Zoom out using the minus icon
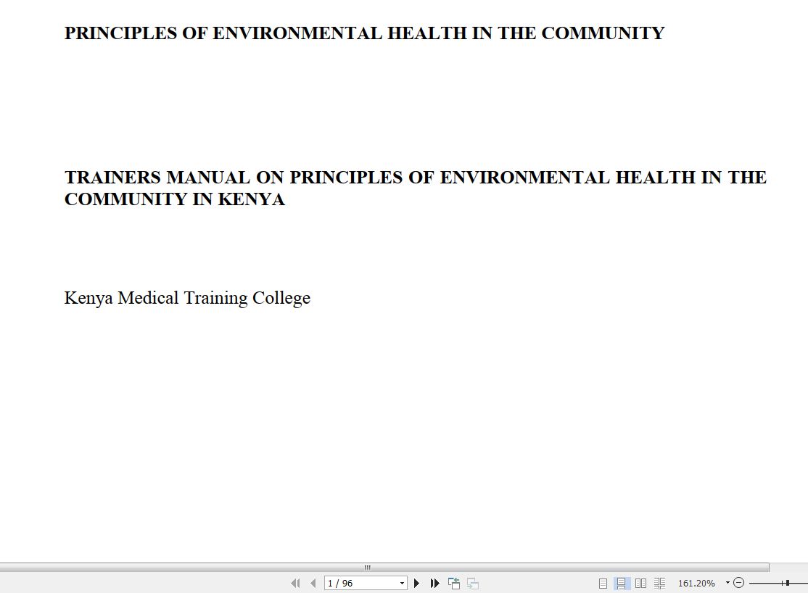808x593 pixels. 738,583
